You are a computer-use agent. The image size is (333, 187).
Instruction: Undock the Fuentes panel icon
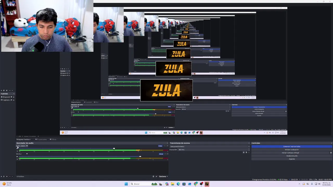click(14, 94)
